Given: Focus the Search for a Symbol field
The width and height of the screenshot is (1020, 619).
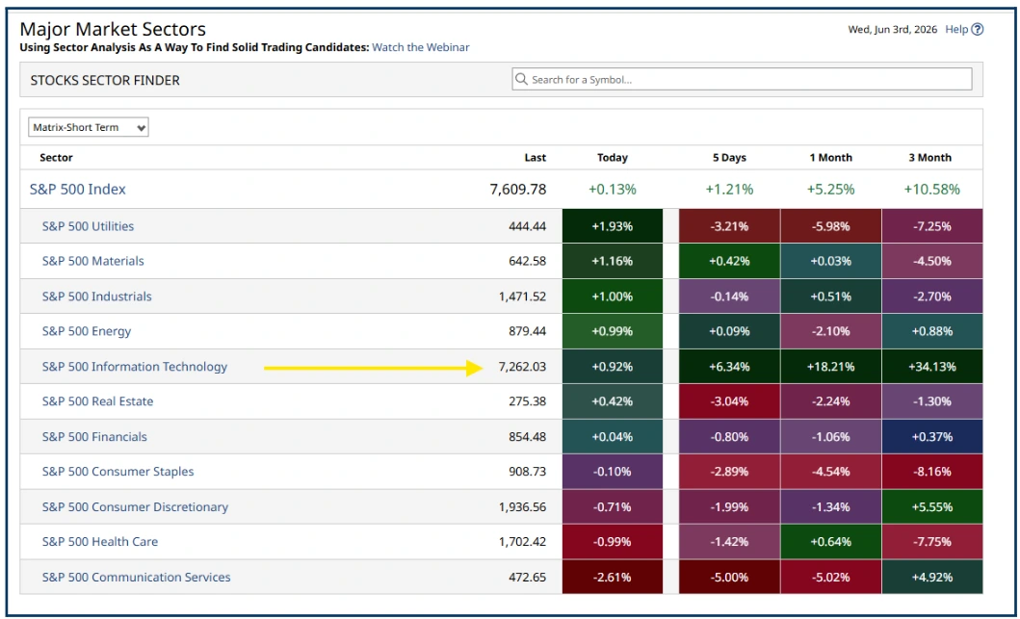Looking at the screenshot, I should point(742,79).
